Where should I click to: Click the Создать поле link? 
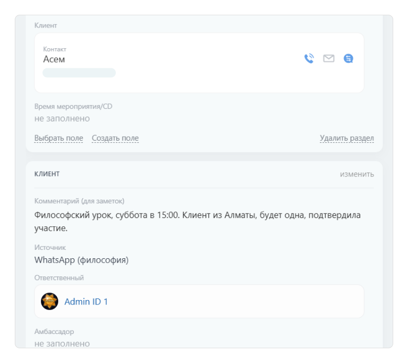tap(115, 138)
